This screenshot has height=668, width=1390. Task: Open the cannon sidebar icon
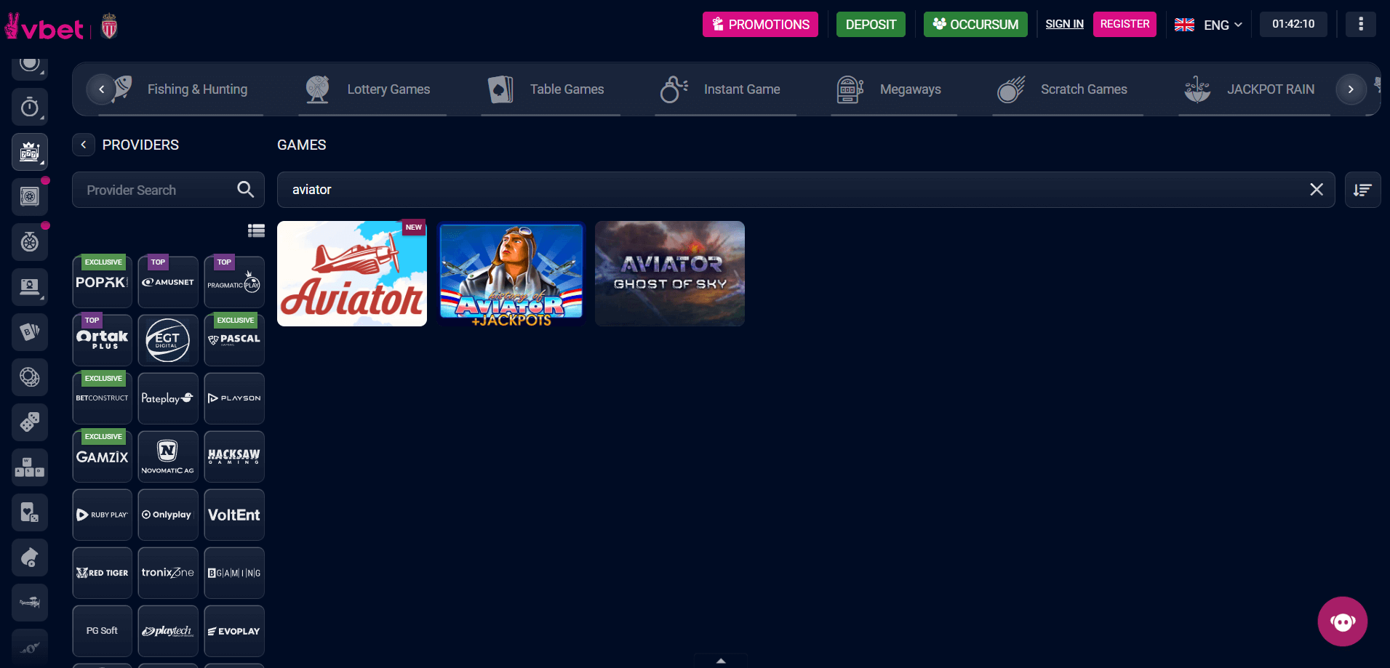point(30,558)
